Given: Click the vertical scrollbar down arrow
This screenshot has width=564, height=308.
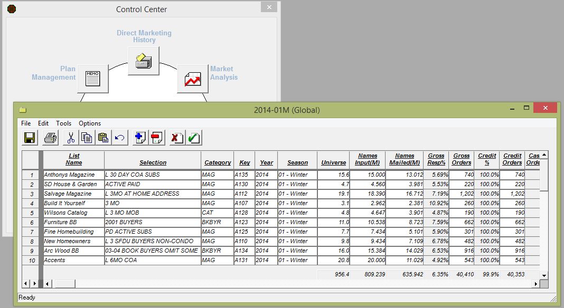Looking at the screenshot, I should coord(544,276).
